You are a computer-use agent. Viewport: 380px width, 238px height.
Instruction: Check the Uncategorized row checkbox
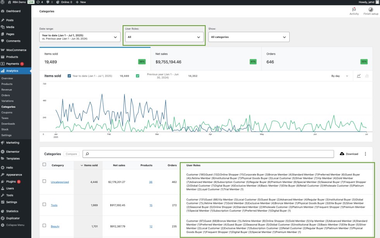(x=44, y=181)
